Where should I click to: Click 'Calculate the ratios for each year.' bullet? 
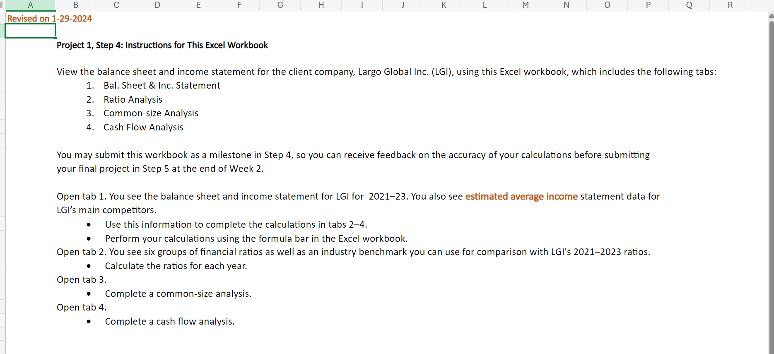coord(176,266)
